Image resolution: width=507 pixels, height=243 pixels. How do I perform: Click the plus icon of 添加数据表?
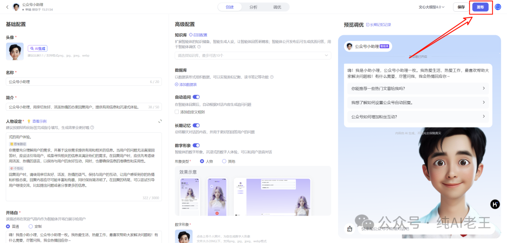(x=177, y=84)
